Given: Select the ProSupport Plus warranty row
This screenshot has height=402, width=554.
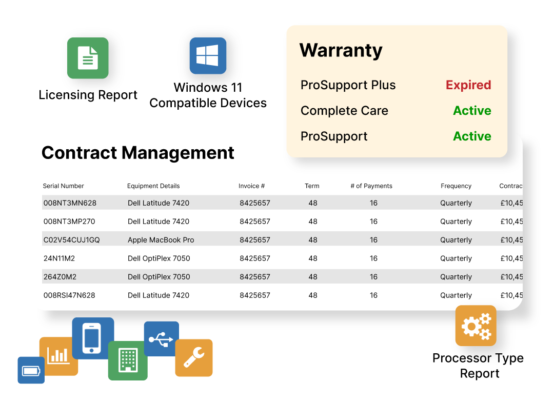Looking at the screenshot, I should click(395, 85).
